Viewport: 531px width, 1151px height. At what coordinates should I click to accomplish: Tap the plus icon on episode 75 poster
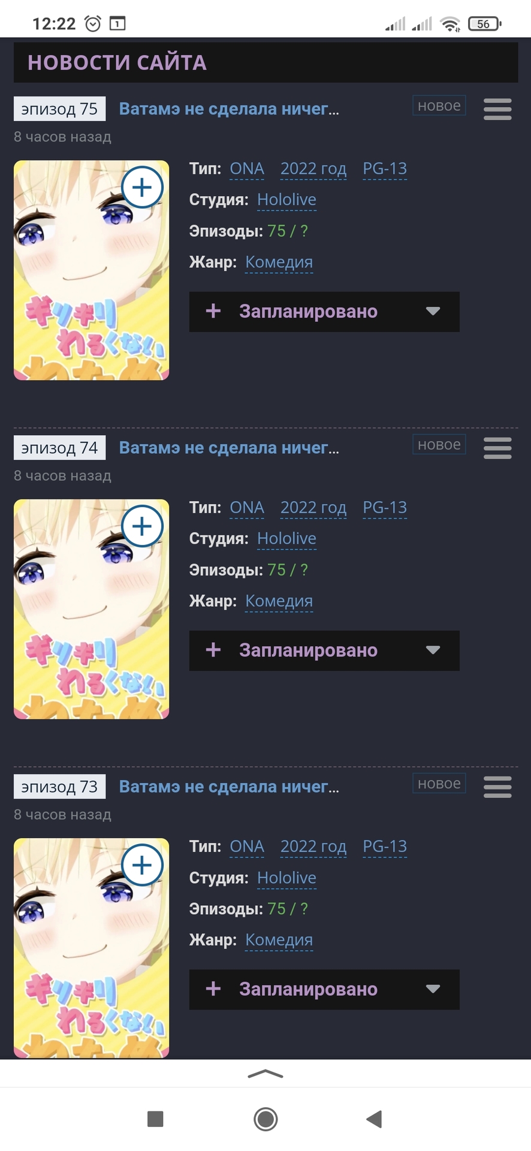[x=142, y=188]
